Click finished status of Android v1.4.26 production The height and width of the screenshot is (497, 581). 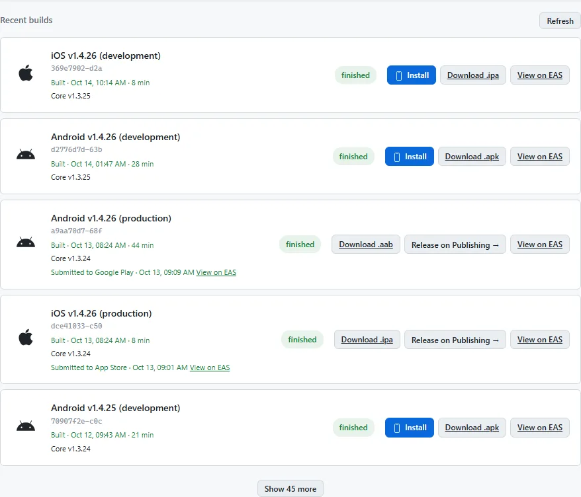300,245
